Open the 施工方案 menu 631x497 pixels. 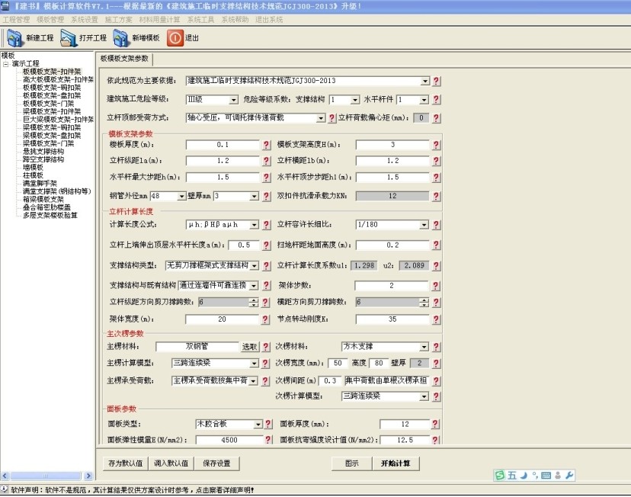(x=118, y=20)
